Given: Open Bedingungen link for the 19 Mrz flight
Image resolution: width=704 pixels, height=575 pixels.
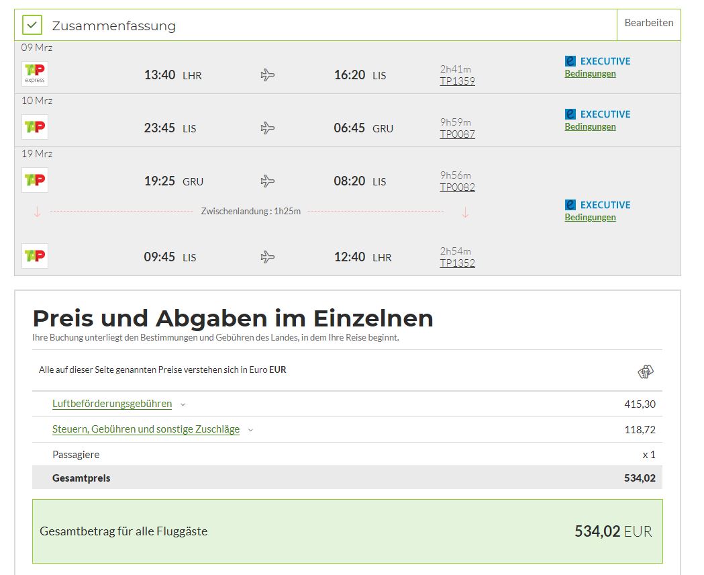Looking at the screenshot, I should tap(590, 218).
